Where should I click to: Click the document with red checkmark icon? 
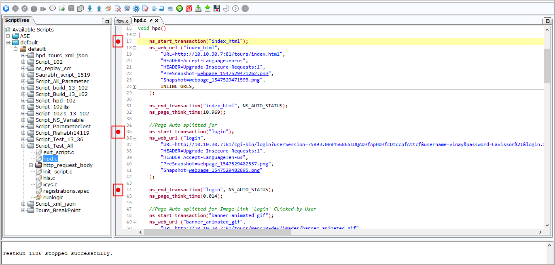pos(146,8)
